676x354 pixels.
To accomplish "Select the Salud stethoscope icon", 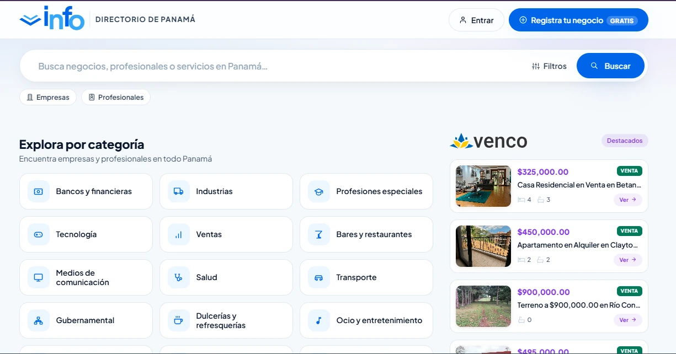I will pos(179,277).
